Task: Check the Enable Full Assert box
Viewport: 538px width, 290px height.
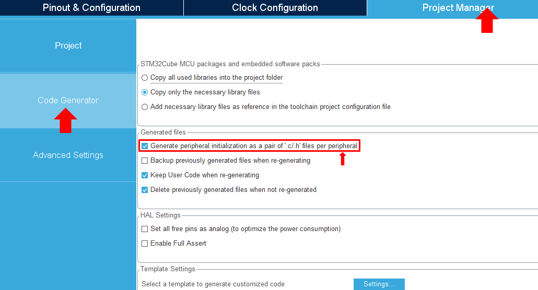Action: coord(145,244)
